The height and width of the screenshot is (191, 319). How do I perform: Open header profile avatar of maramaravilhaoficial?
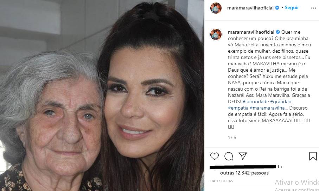(216, 8)
